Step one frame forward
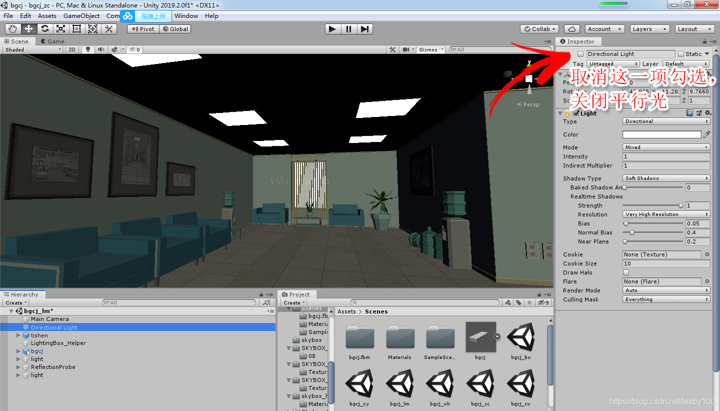The width and height of the screenshot is (720, 411). click(x=365, y=29)
